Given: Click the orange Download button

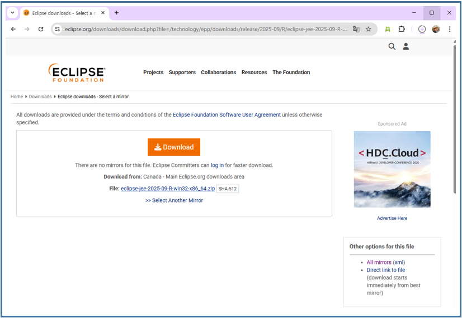Looking at the screenshot, I should (174, 147).
